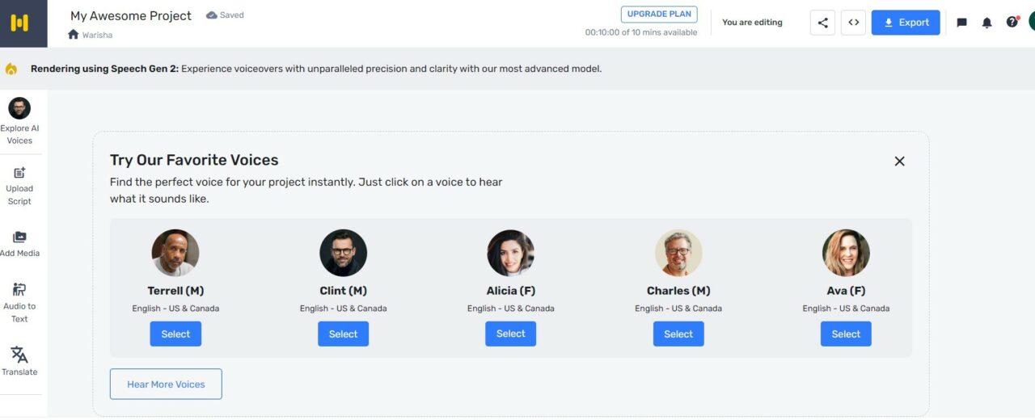Open the share project icon
The width and height of the screenshot is (1035, 420).
point(822,23)
